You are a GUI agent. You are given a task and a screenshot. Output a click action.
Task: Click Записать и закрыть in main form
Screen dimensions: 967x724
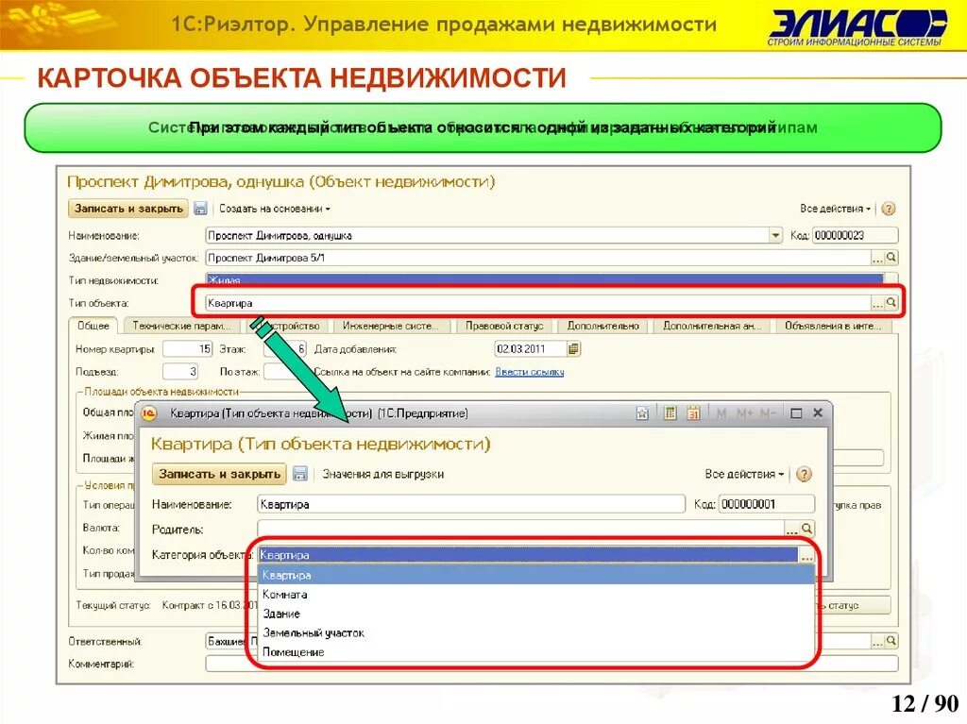tap(128, 209)
